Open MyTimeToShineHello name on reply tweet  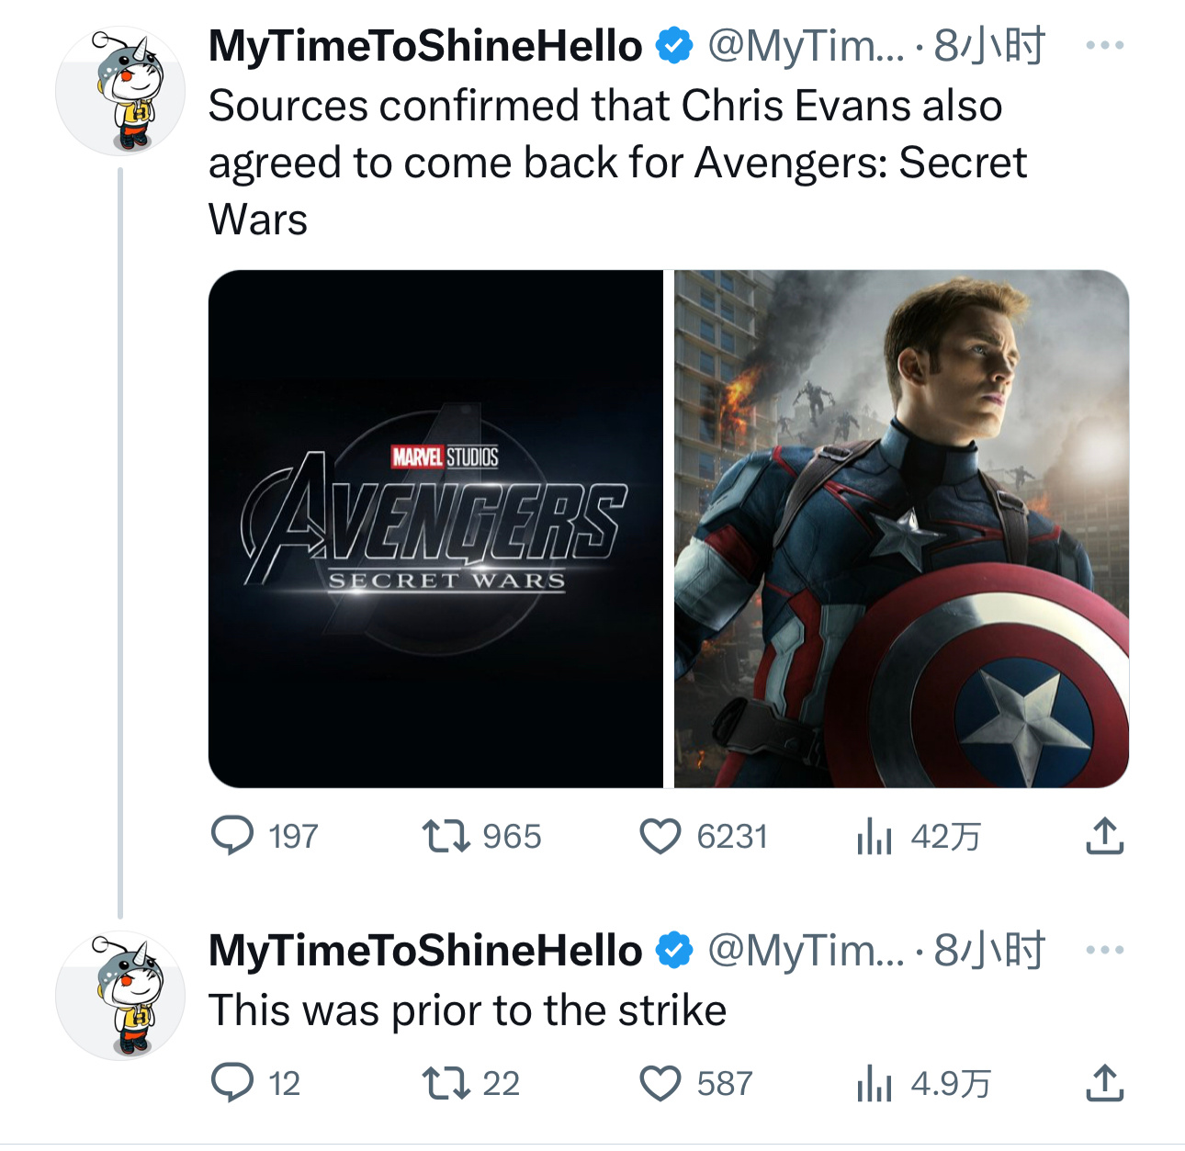(x=424, y=951)
